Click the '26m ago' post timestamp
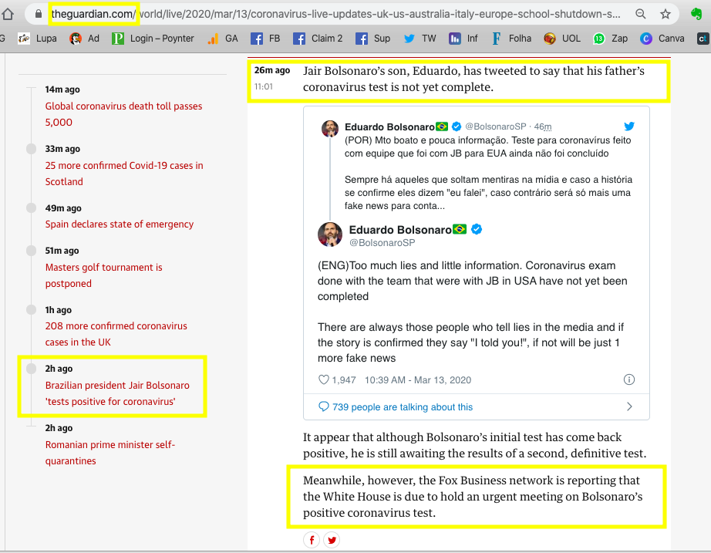The width and height of the screenshot is (711, 553). 271,70
